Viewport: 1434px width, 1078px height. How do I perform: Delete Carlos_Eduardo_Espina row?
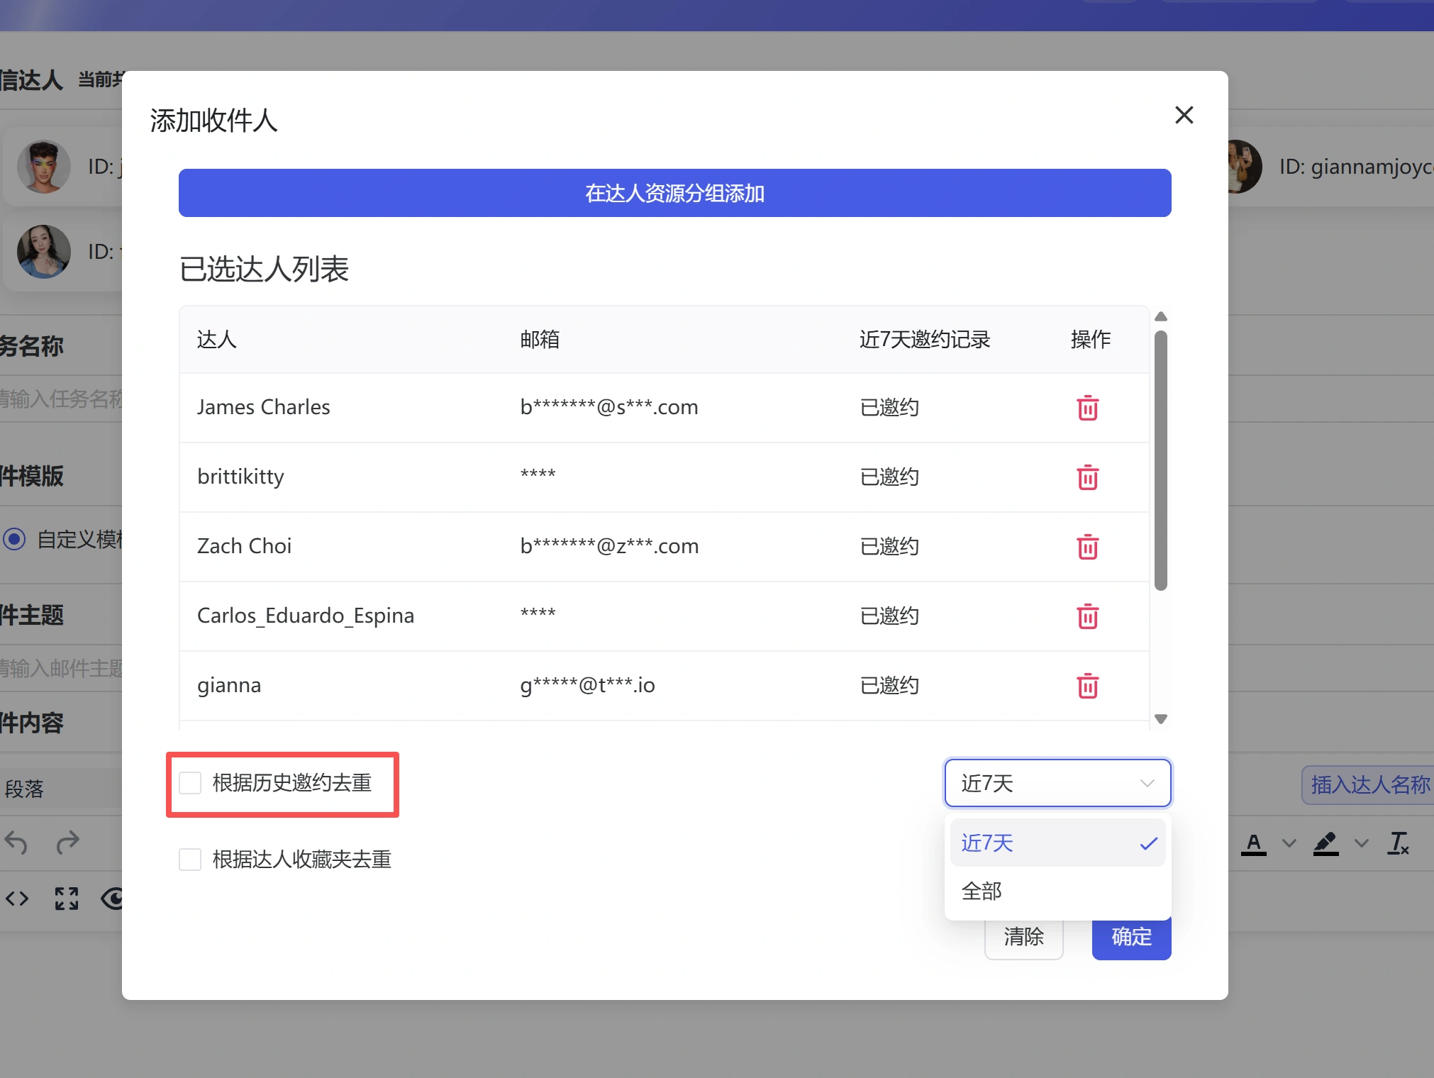pyautogui.click(x=1087, y=616)
